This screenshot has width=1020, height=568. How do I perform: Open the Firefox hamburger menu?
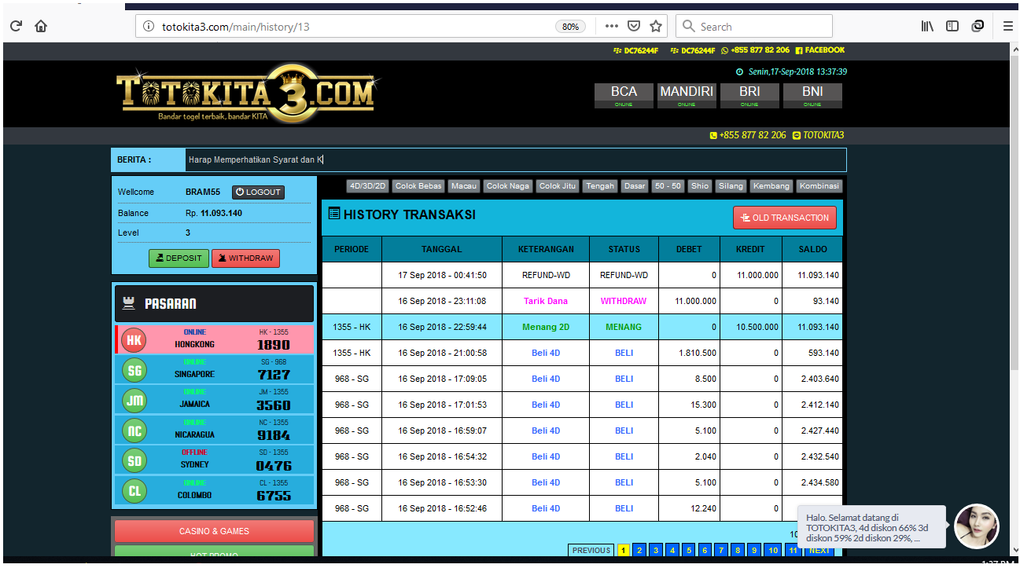click(x=1007, y=26)
